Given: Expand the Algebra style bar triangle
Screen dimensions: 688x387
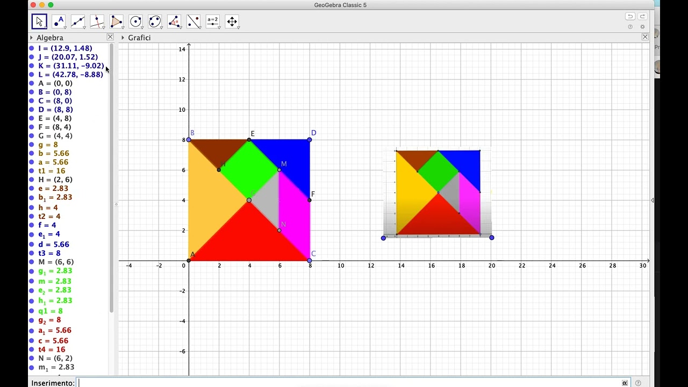Looking at the screenshot, I should pos(31,38).
